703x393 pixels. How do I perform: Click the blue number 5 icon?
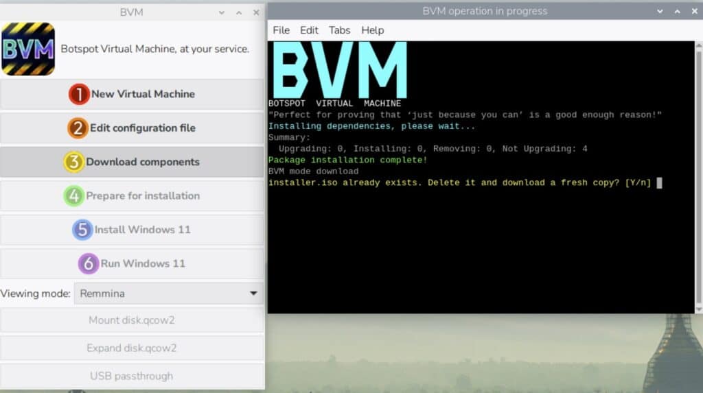click(82, 229)
